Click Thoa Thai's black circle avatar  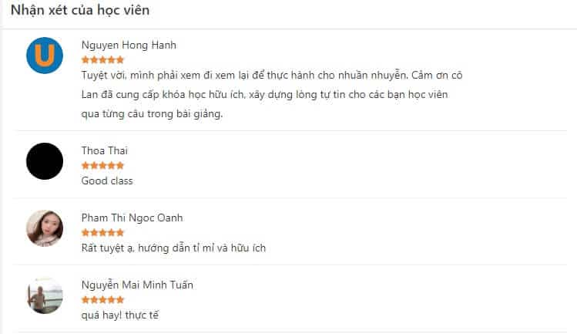coord(45,161)
